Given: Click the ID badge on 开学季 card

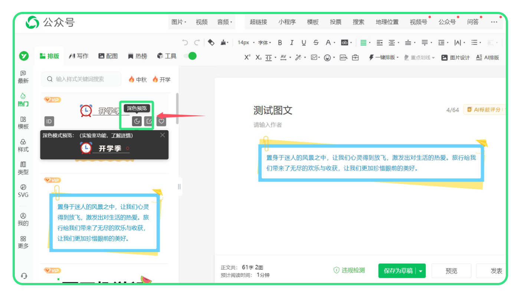Looking at the screenshot, I should [49, 121].
